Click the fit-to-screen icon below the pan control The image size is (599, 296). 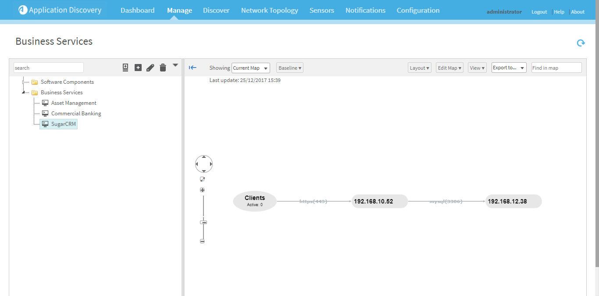click(202, 179)
